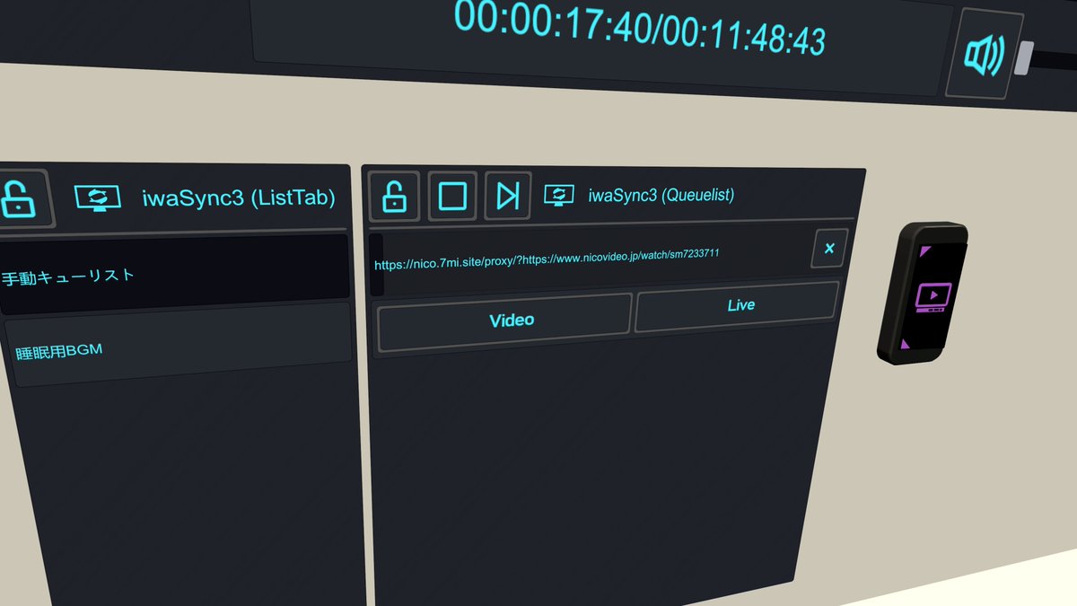Click the iwaSync3 (ListTab) title
The width and height of the screenshot is (1077, 606).
239,198
